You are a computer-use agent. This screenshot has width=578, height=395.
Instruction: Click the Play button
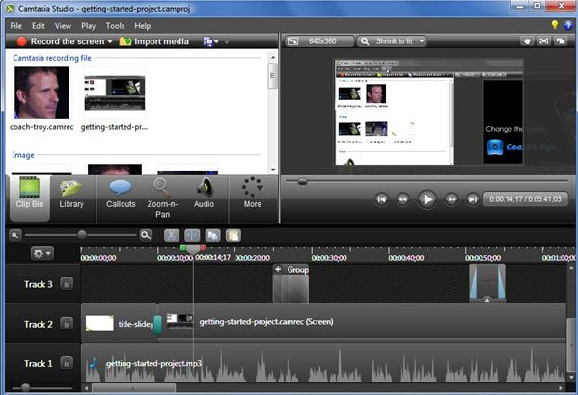click(x=427, y=199)
